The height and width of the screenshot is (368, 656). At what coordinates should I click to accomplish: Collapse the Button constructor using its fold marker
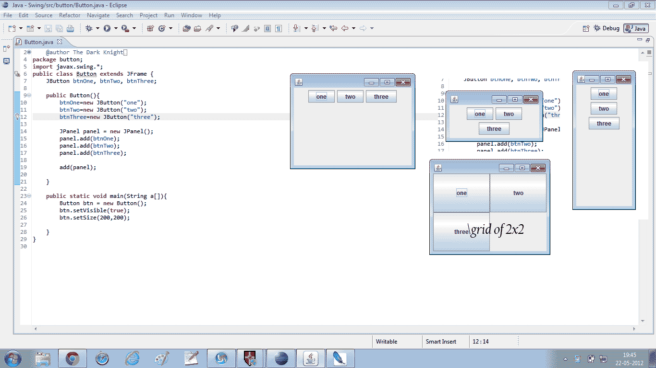click(29, 95)
